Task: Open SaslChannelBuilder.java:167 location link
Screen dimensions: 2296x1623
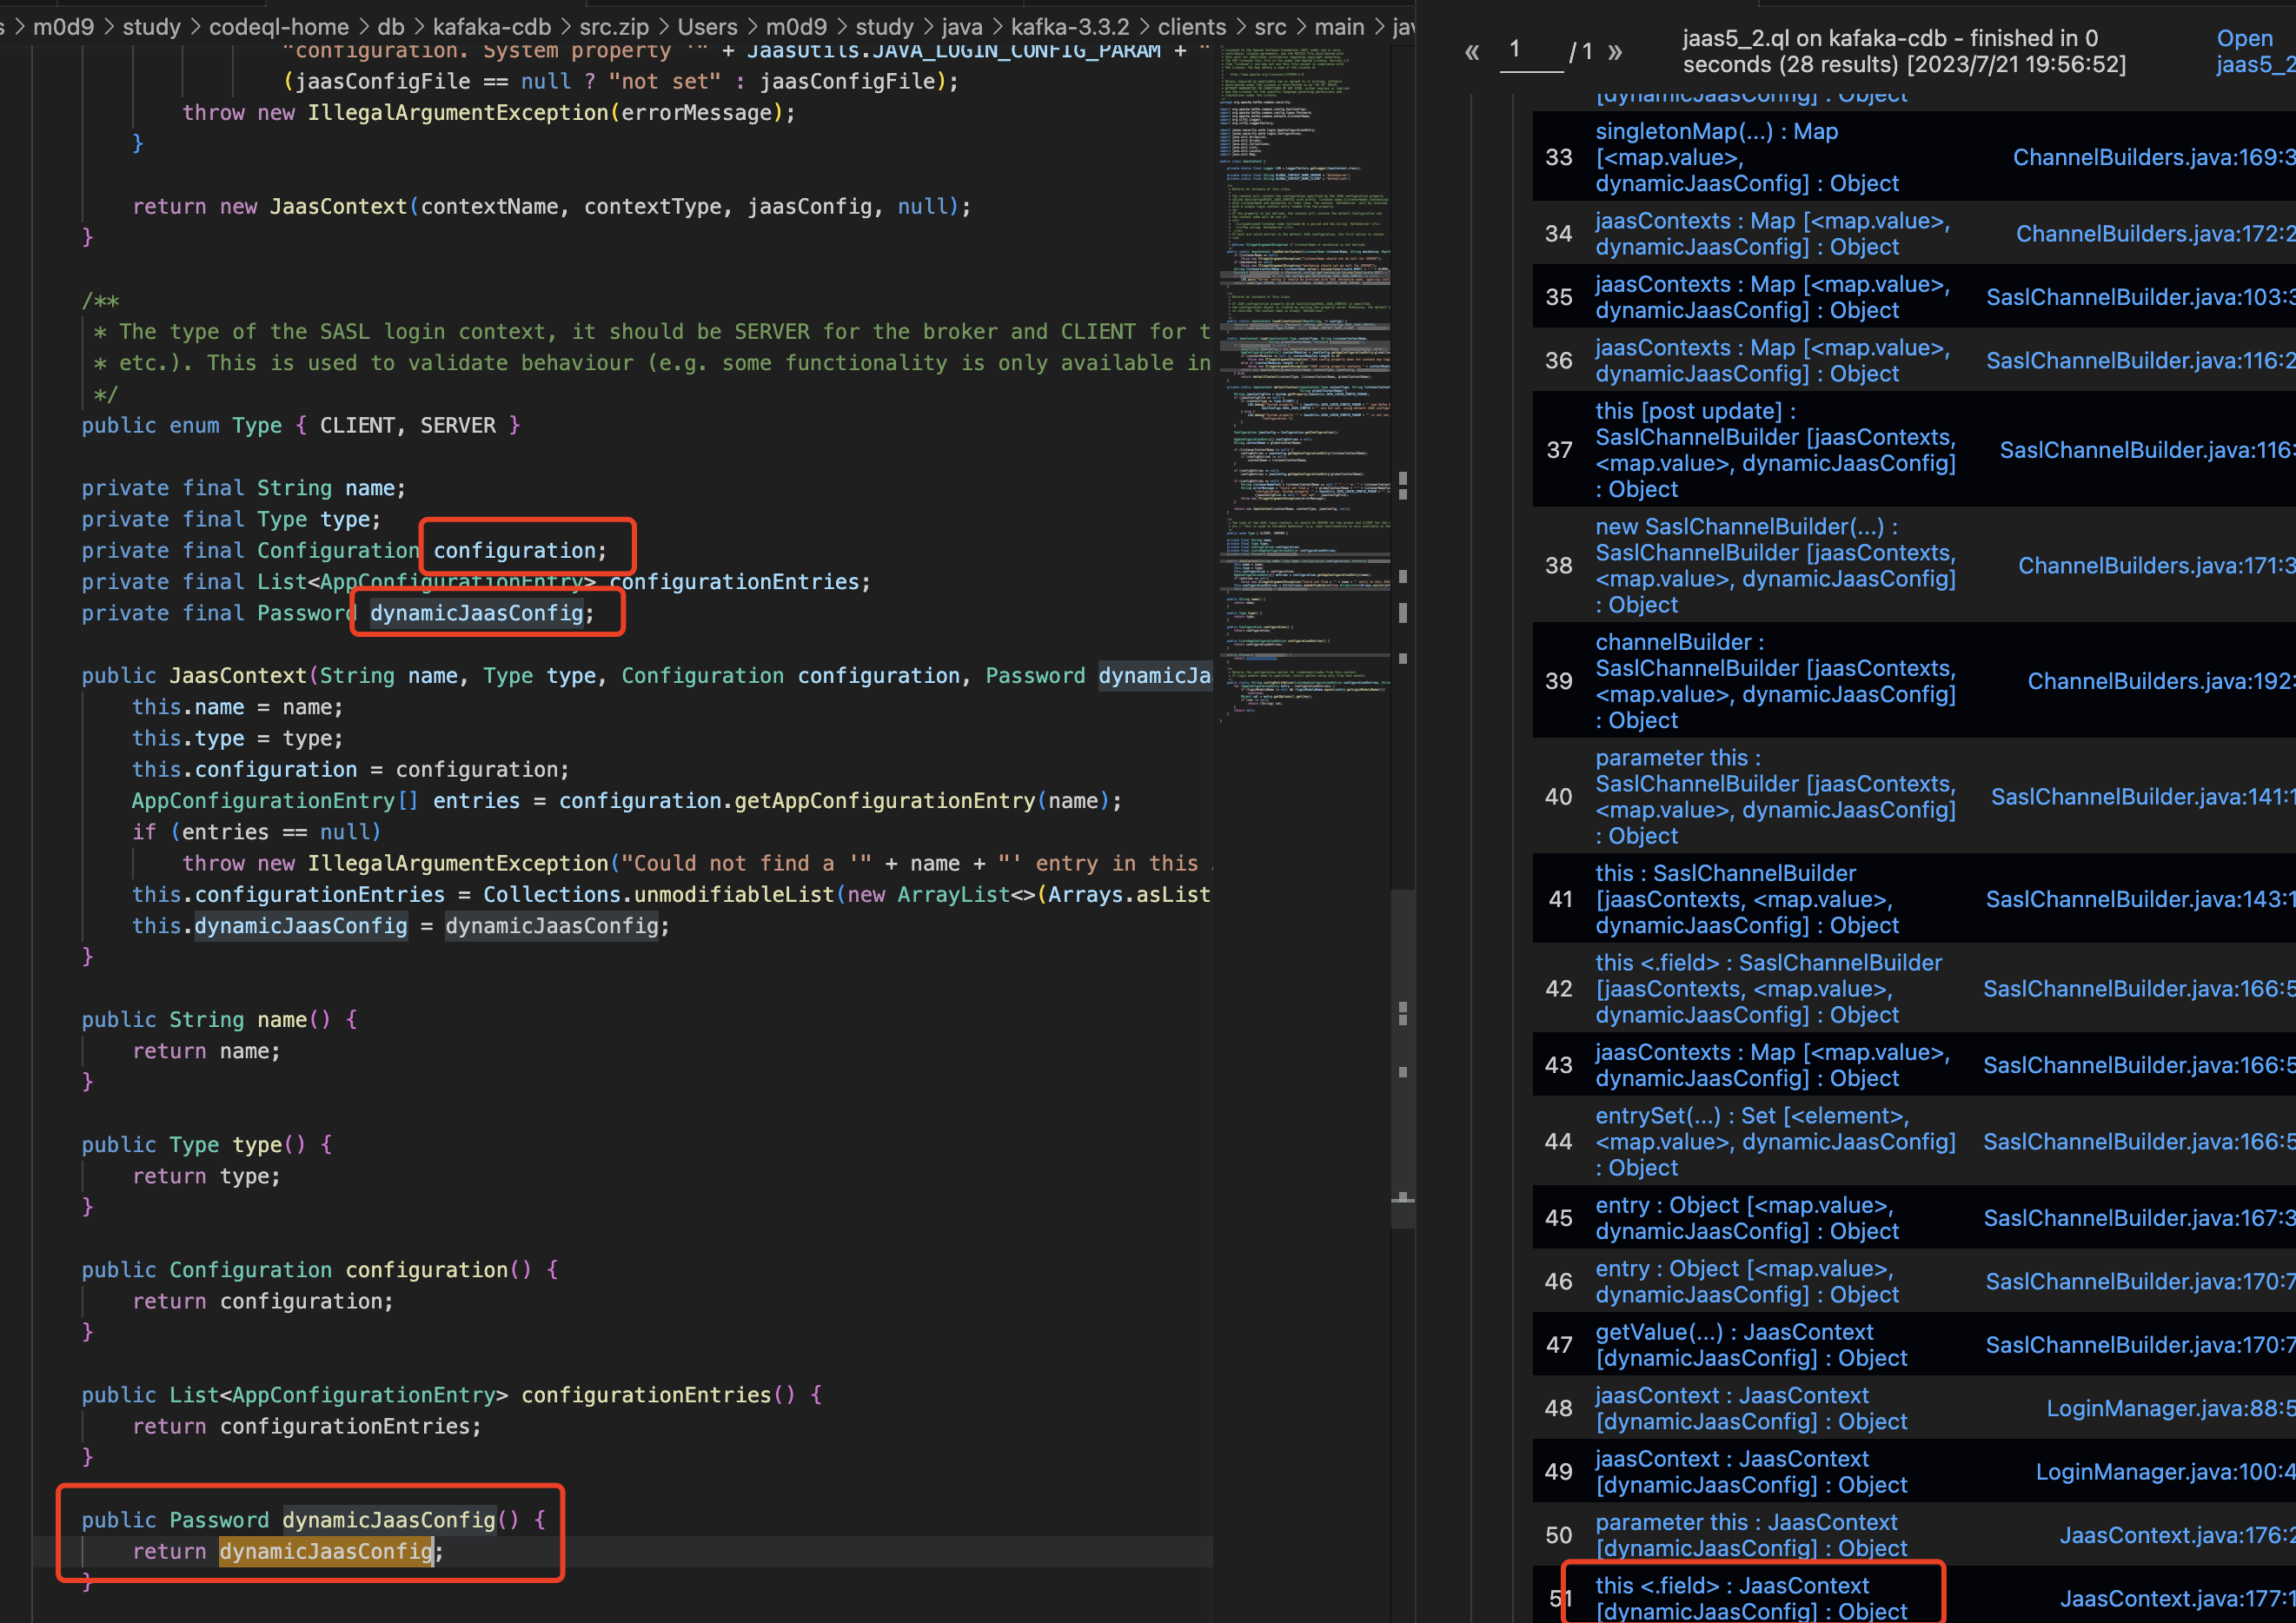Action: pos(2139,1218)
